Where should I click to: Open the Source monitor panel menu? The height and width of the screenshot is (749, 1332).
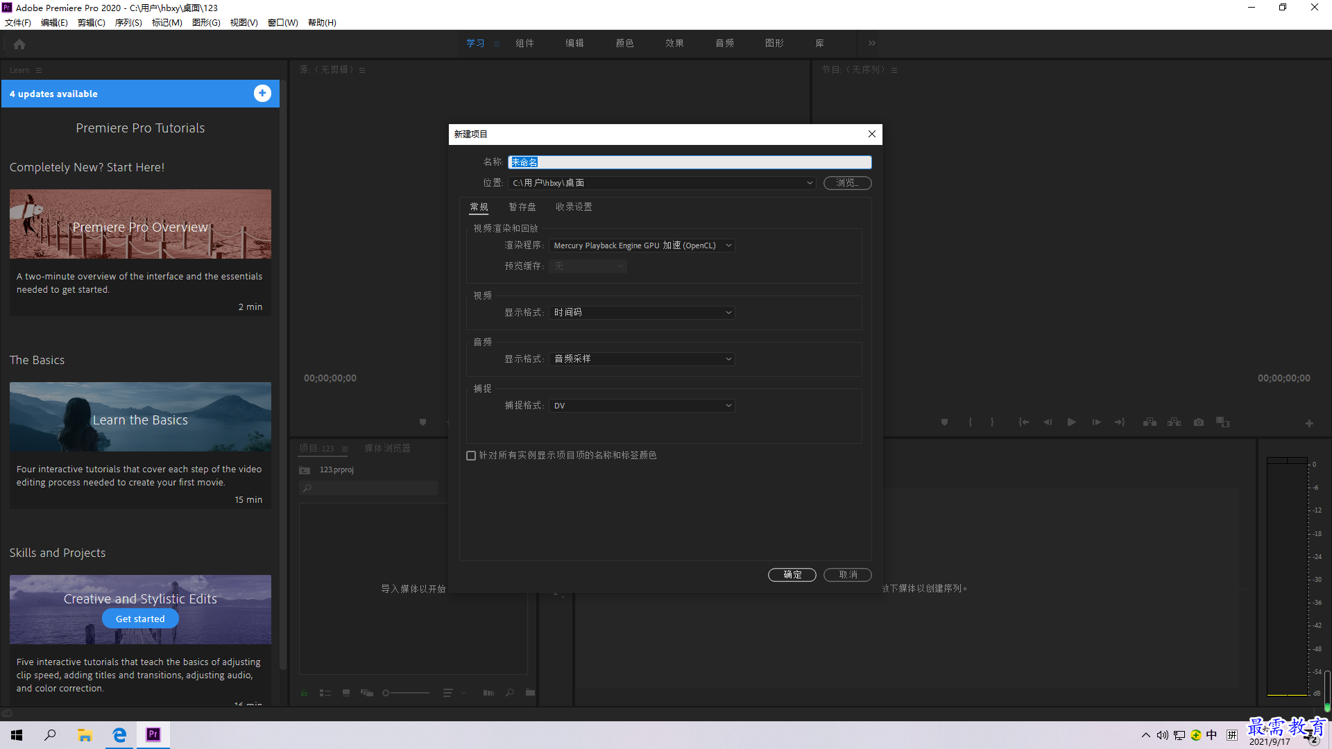click(x=362, y=70)
